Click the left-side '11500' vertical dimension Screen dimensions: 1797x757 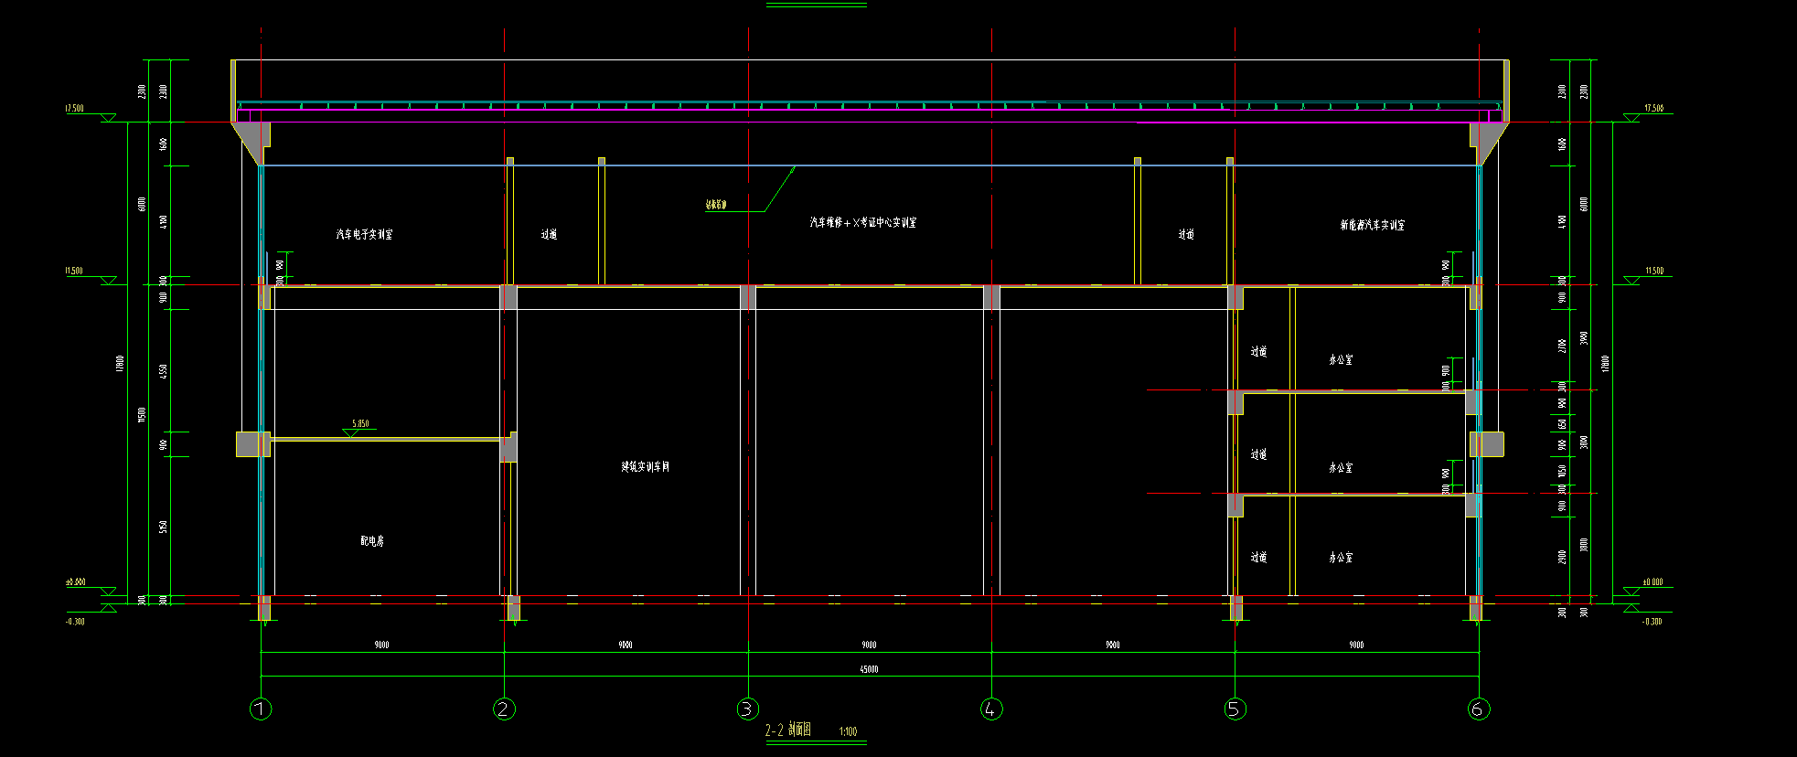141,415
